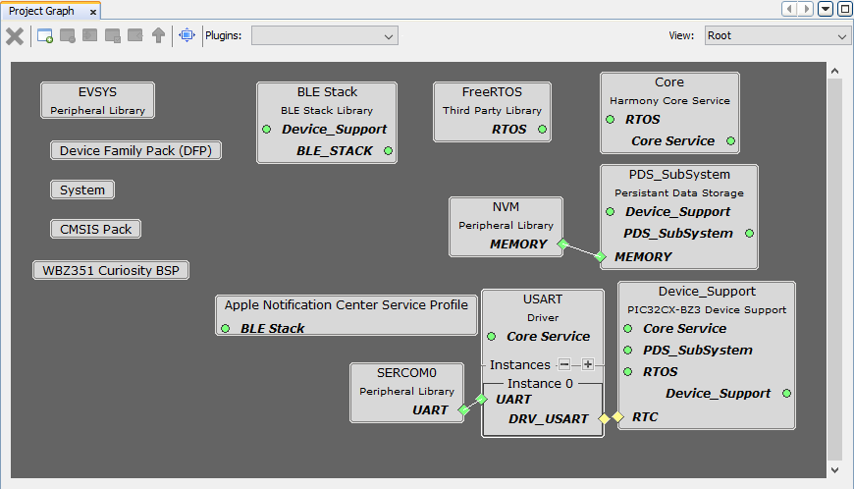Select USART Driver component title
This screenshot has width=854, height=489.
543,299
